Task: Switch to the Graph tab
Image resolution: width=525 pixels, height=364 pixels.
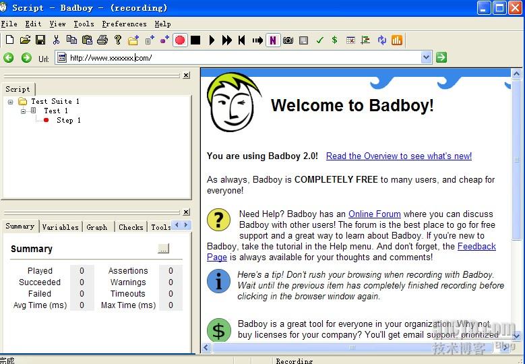Action: point(97,227)
